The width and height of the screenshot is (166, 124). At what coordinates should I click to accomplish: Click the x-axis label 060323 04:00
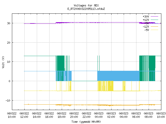pos(124,115)
